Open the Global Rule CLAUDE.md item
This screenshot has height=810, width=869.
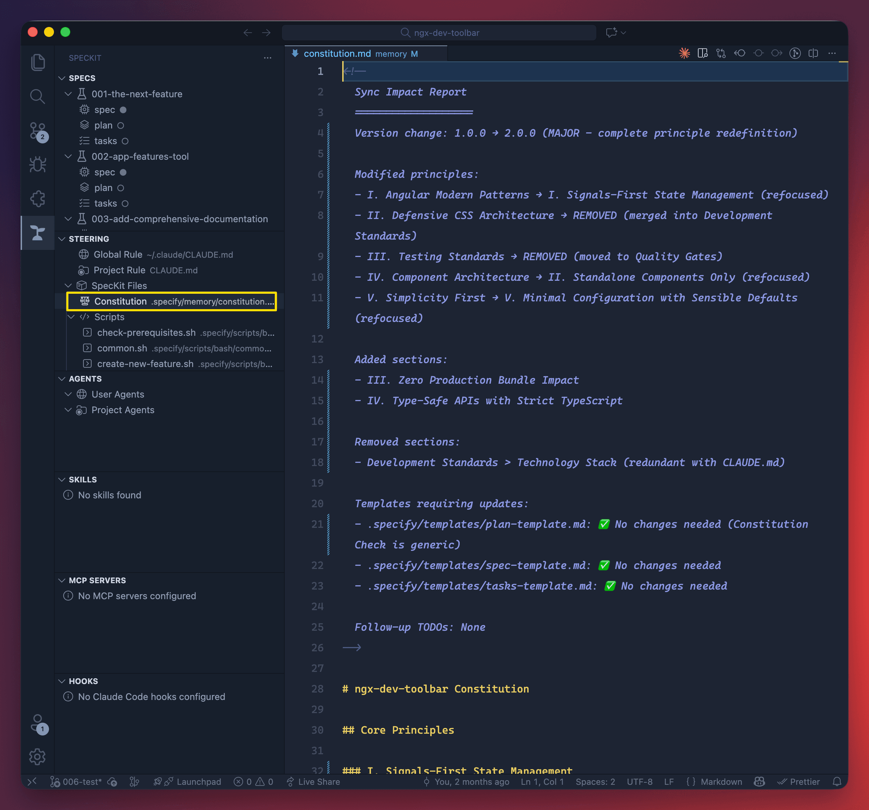[118, 255]
